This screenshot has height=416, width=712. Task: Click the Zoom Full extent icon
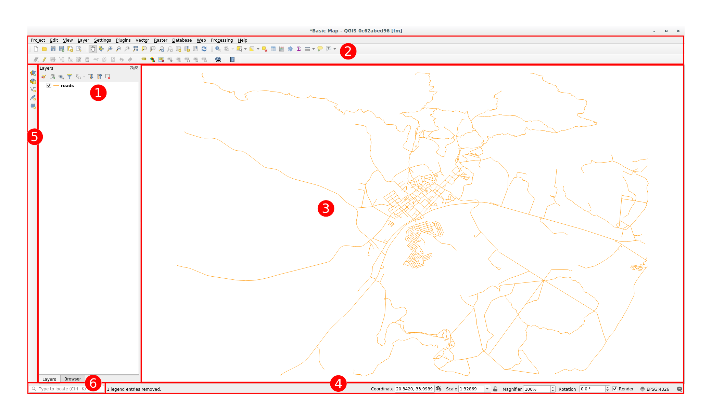point(136,49)
